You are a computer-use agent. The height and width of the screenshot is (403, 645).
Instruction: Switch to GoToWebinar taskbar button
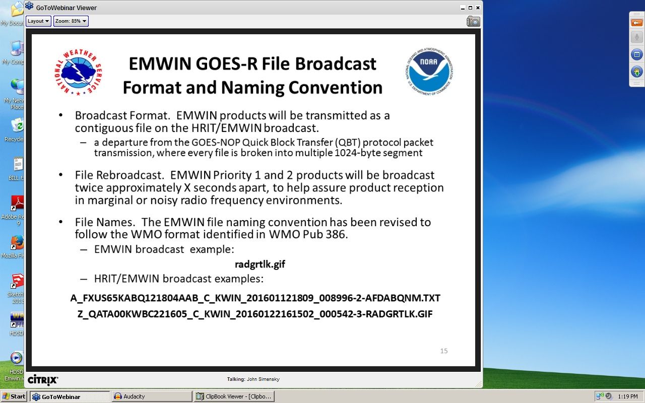tap(70, 396)
